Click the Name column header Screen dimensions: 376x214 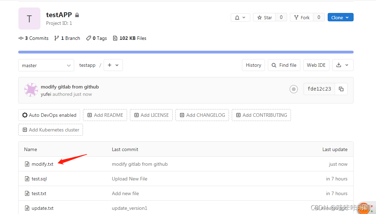30,149
